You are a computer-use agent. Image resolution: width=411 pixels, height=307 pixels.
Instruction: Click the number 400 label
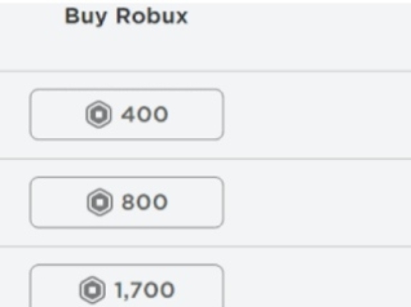[144, 114]
